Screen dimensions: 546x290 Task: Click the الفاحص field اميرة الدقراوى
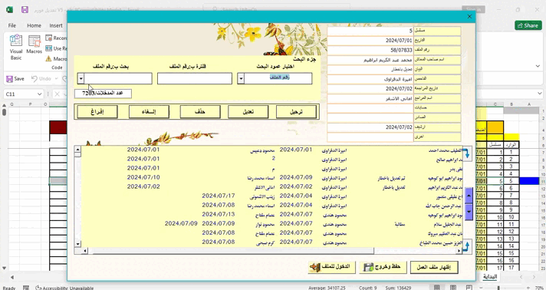(370, 79)
